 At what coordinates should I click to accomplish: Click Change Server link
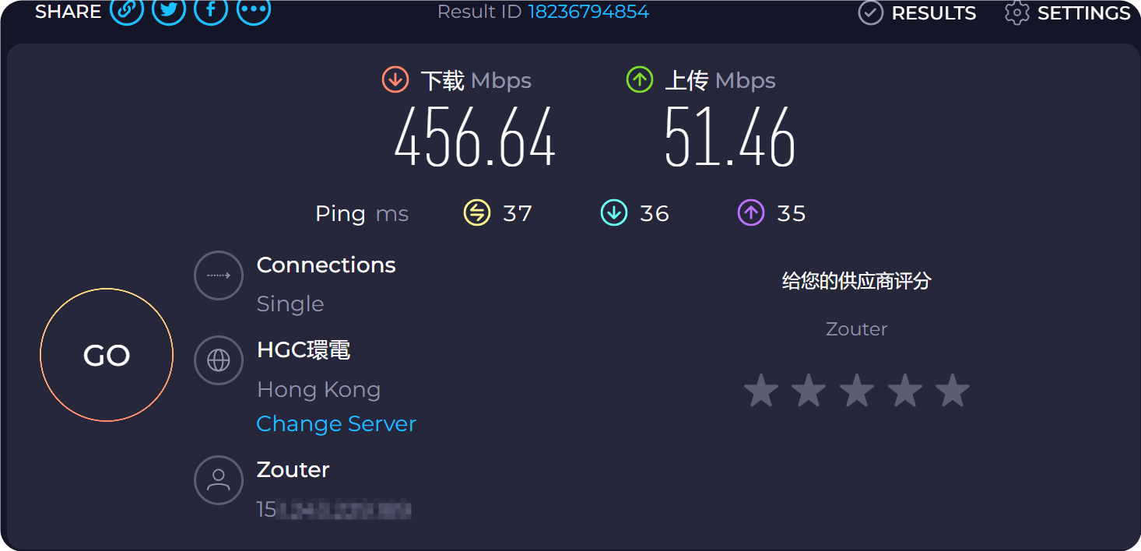336,423
